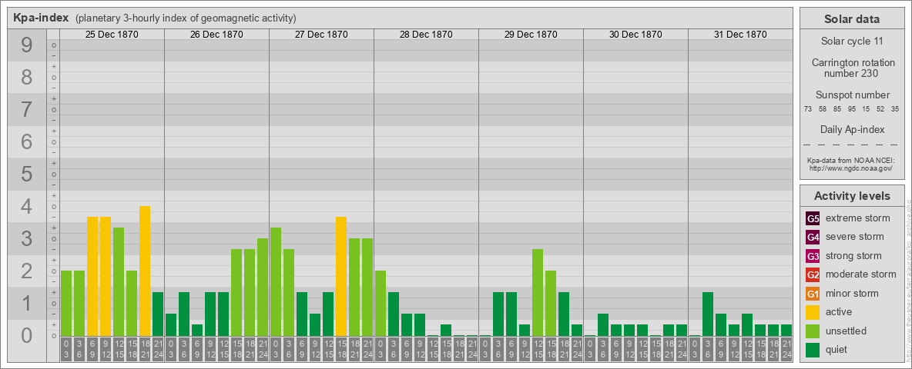Click the '27 Dec 1870' date header

point(321,35)
